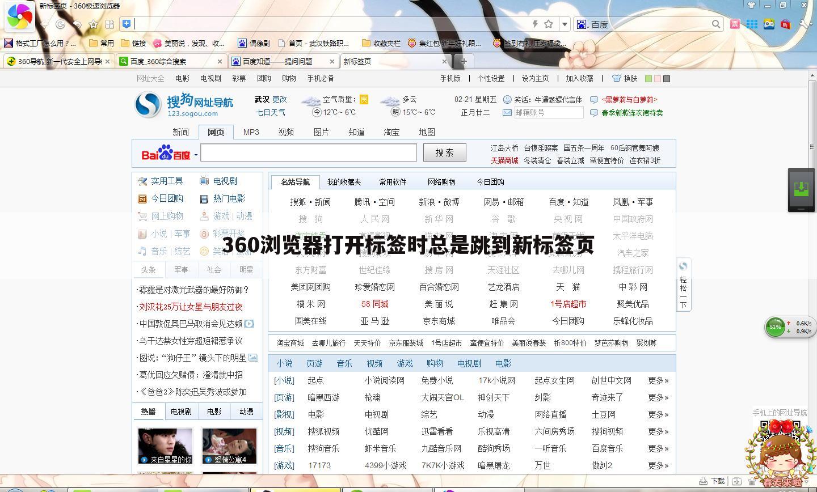Click the skin shirt icon in title bar
Image resolution: width=817 pixels, height=492 pixels.
pos(752,5)
